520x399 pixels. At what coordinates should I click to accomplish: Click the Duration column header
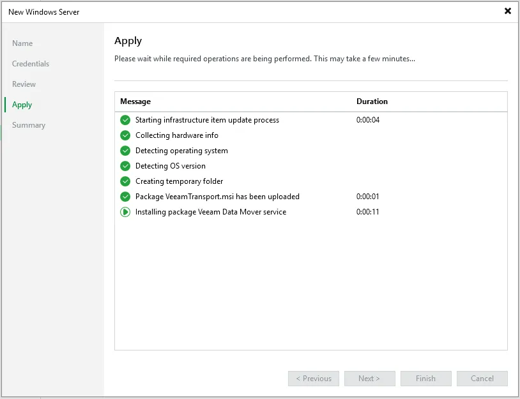[372, 102]
